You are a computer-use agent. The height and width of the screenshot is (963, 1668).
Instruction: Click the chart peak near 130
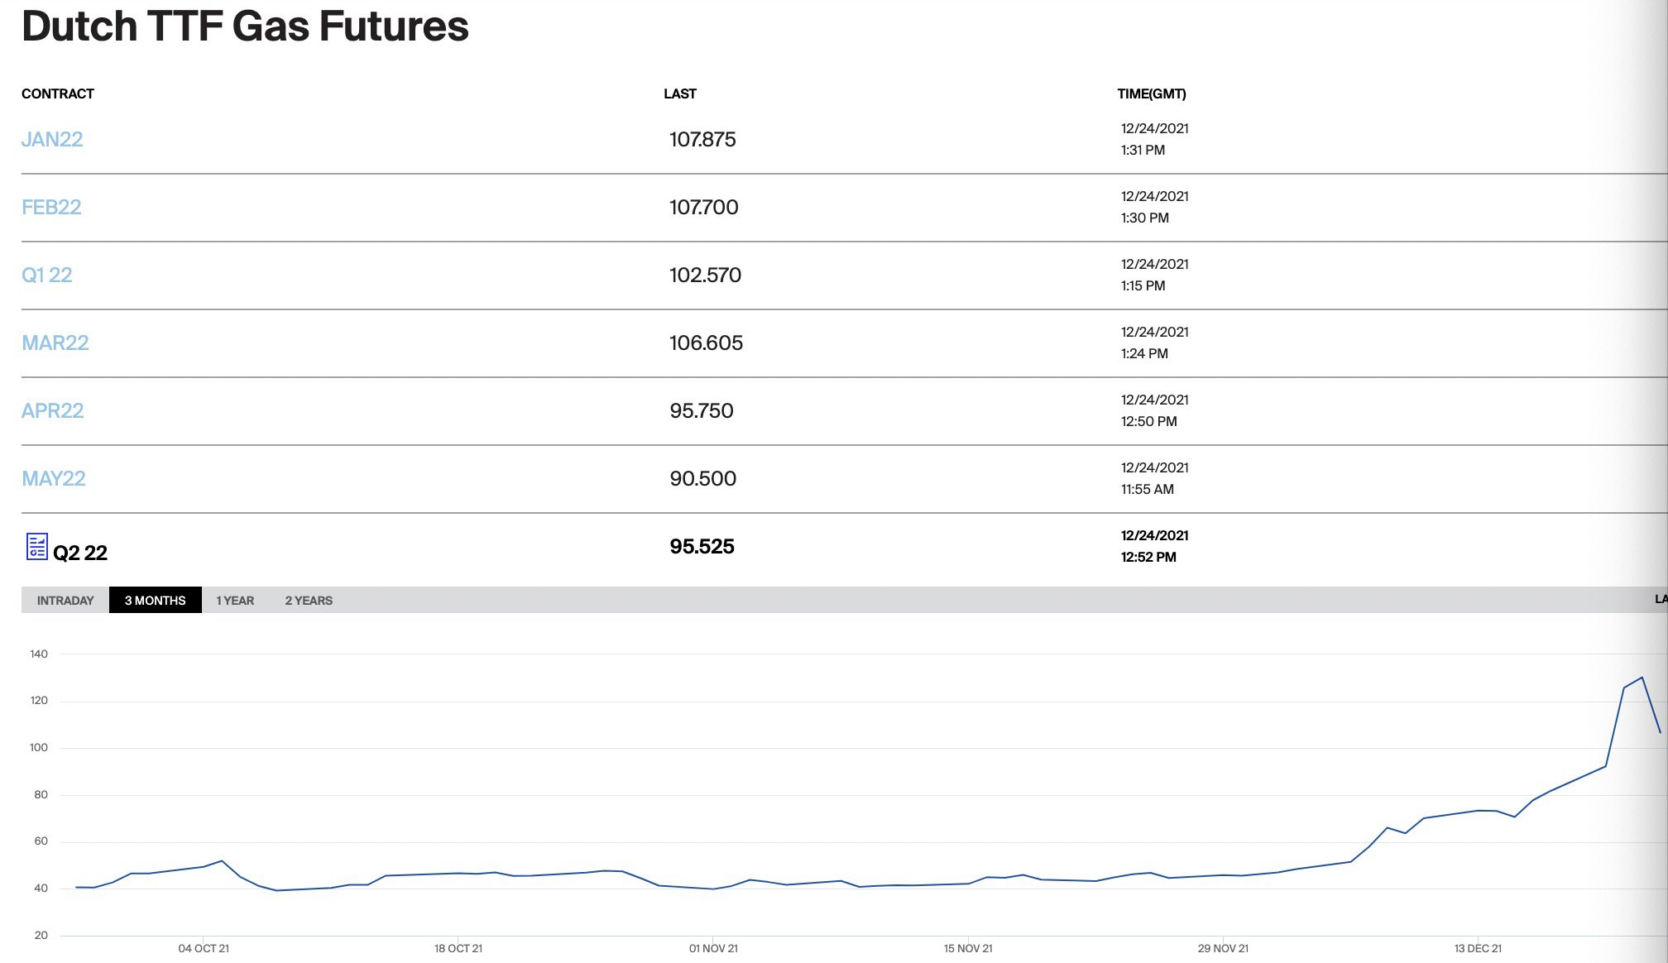pos(1642,678)
